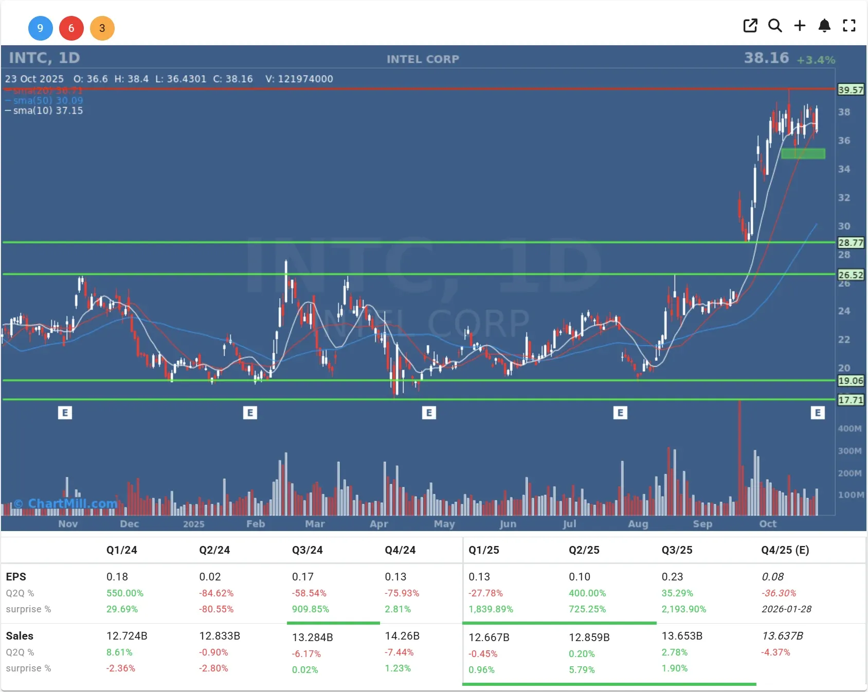Click the blue rating badge showing 9
868x692 pixels.
coord(41,28)
